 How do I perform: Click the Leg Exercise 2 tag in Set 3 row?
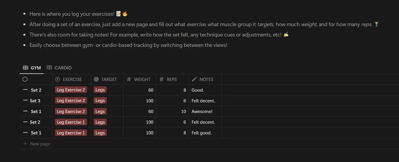[x=71, y=101]
